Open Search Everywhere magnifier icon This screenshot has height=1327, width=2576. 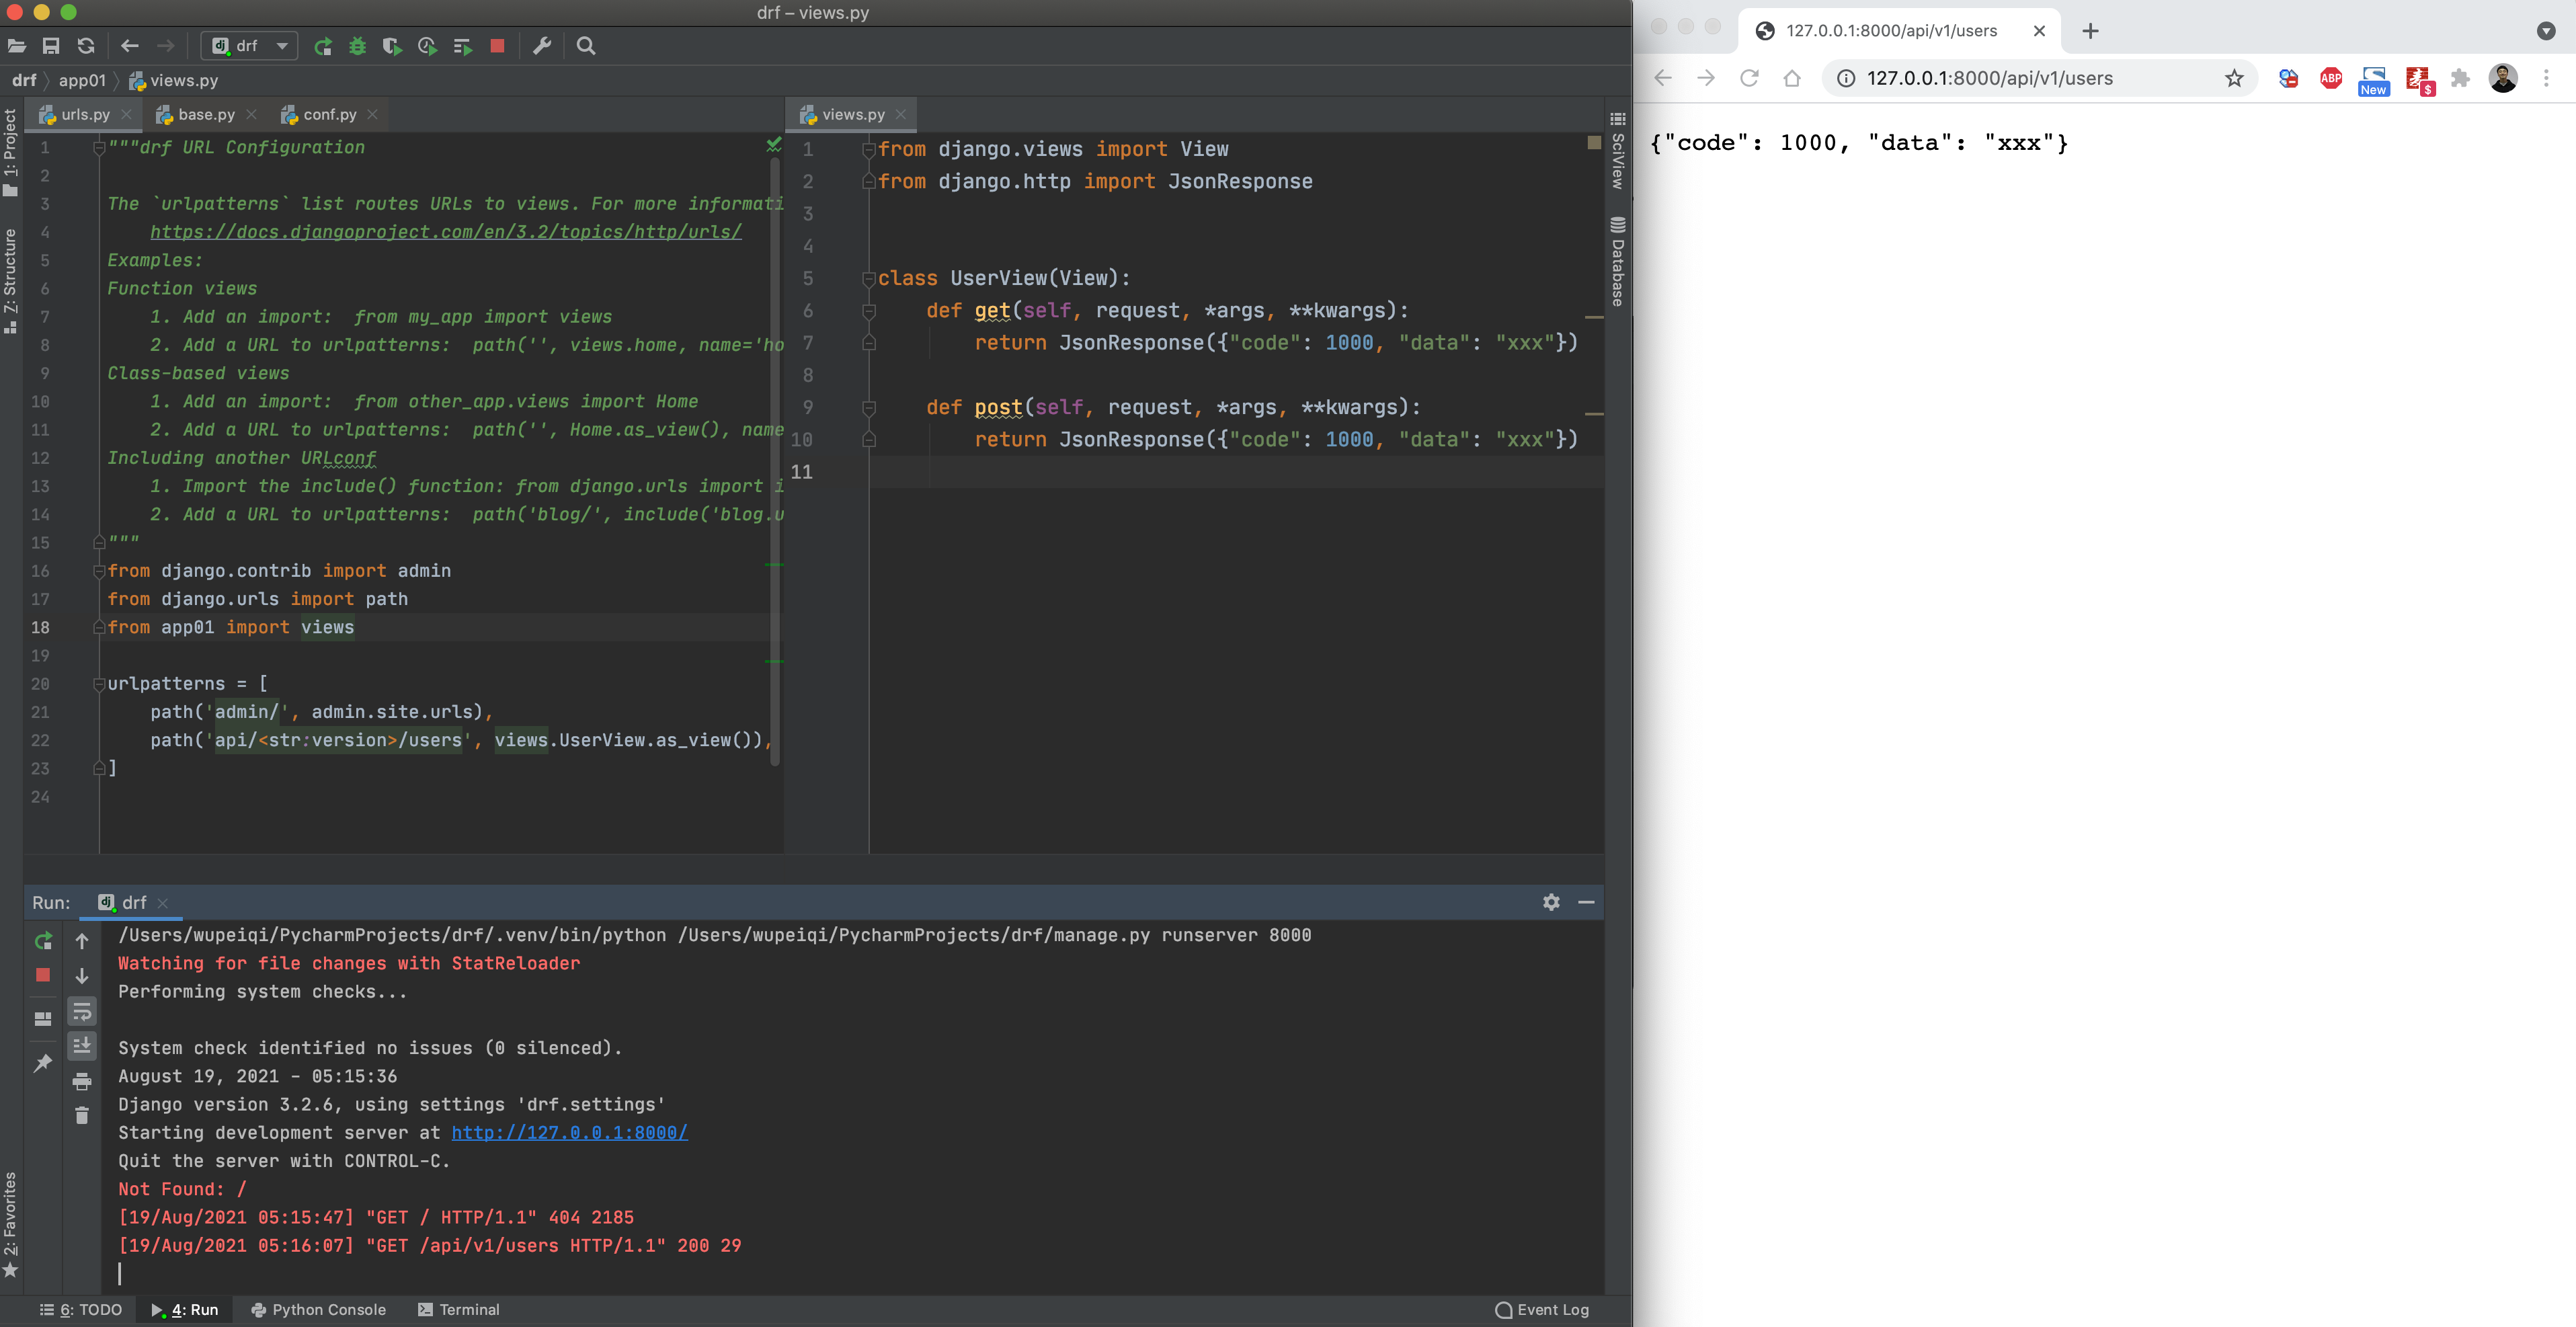586,46
